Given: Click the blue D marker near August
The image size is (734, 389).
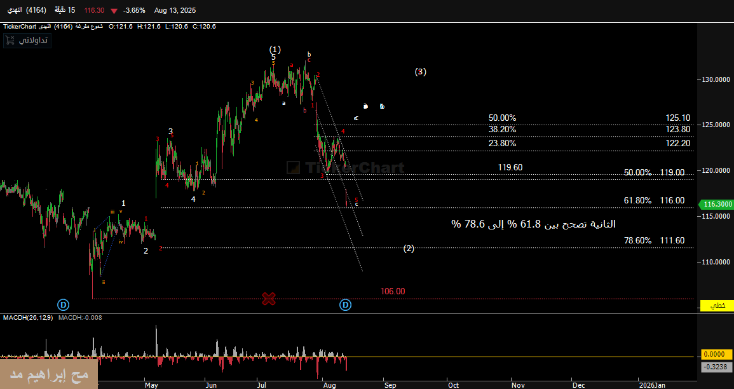Looking at the screenshot, I should click(345, 305).
